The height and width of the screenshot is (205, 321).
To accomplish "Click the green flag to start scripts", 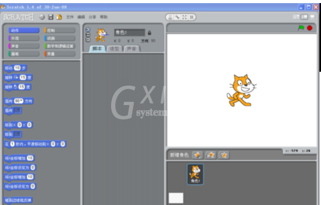I will tap(301, 28).
